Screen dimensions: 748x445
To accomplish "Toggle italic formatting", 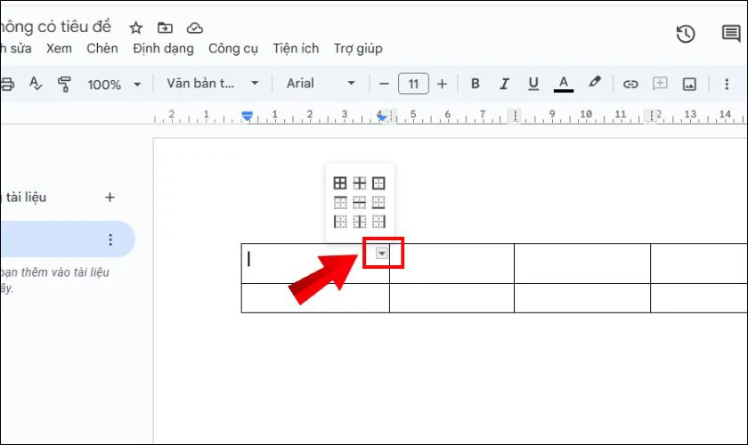I will click(504, 84).
